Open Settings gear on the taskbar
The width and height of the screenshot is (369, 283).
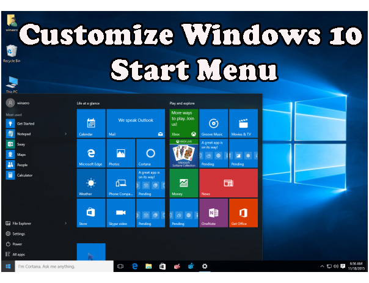(x=205, y=266)
